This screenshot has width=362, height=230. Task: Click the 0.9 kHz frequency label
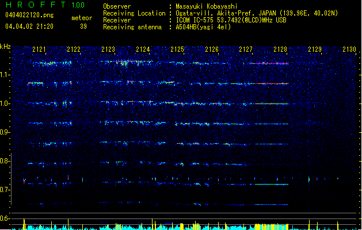click(x=5, y=132)
